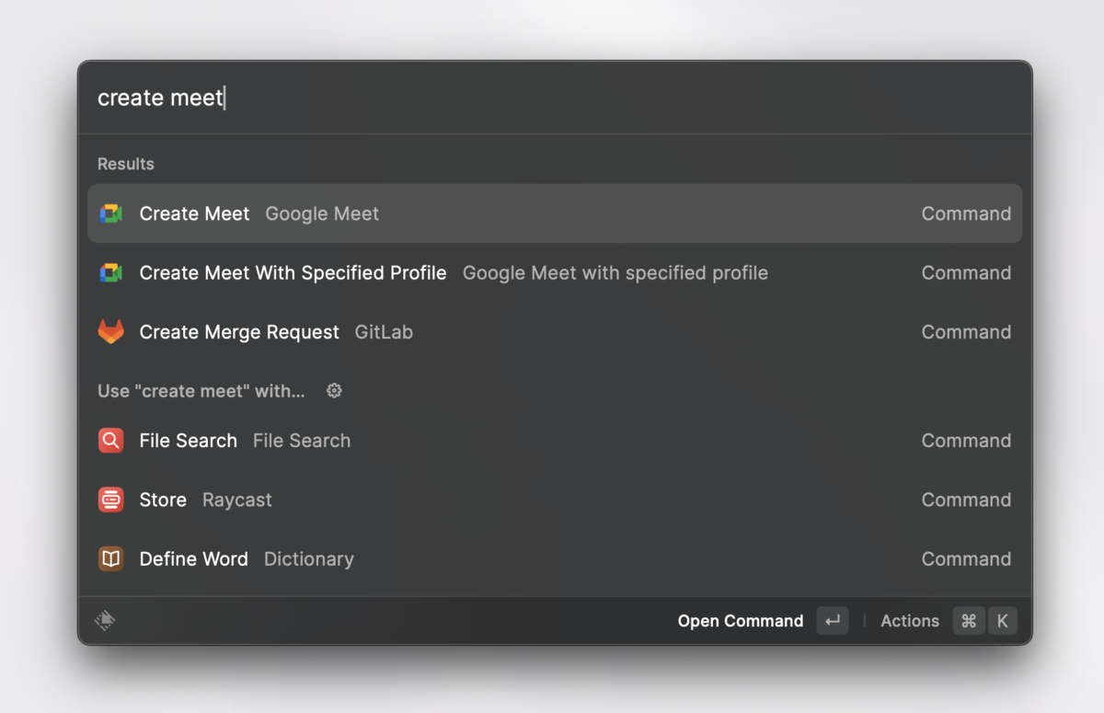This screenshot has height=713, width=1104.
Task: Click 'Command' label on Specified Profile row
Action: point(966,272)
